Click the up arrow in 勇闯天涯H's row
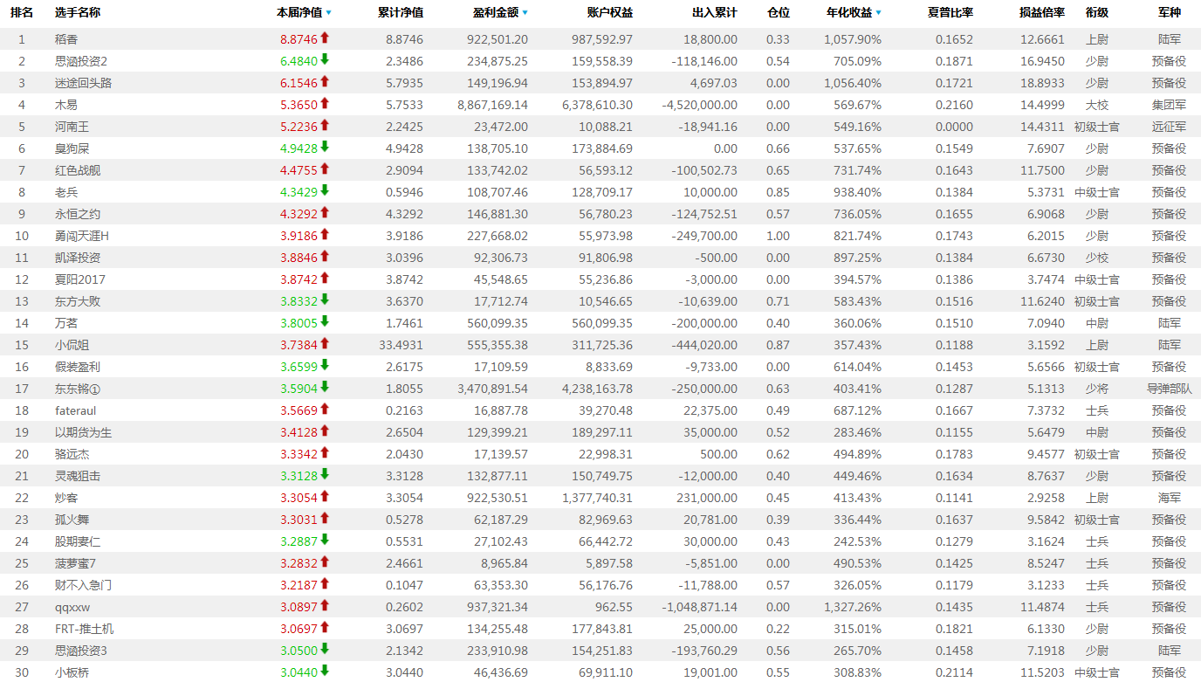Image resolution: width=1201 pixels, height=682 pixels. [x=325, y=234]
